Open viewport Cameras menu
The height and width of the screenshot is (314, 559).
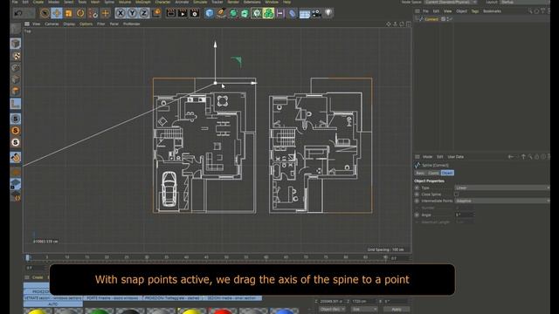52,24
